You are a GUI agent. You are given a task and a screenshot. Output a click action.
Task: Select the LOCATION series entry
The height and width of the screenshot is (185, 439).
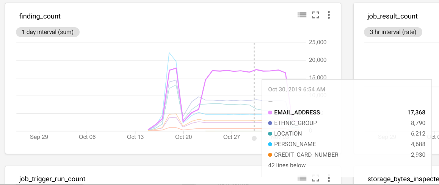[x=288, y=134]
